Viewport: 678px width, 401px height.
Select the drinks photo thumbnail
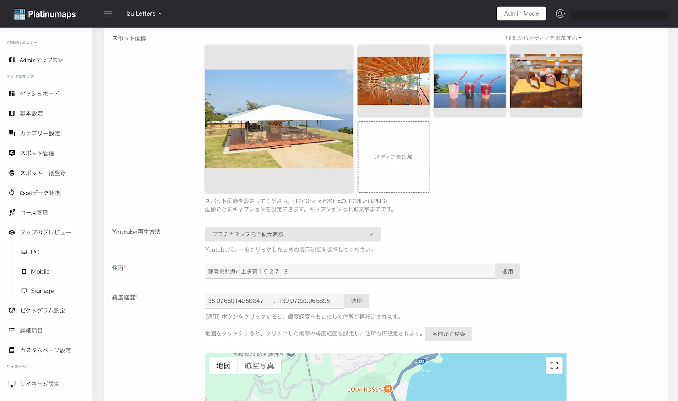click(x=469, y=81)
